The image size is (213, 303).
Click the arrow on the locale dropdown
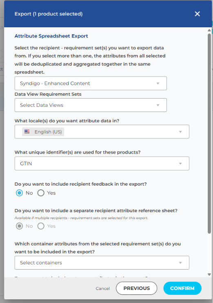180,132
